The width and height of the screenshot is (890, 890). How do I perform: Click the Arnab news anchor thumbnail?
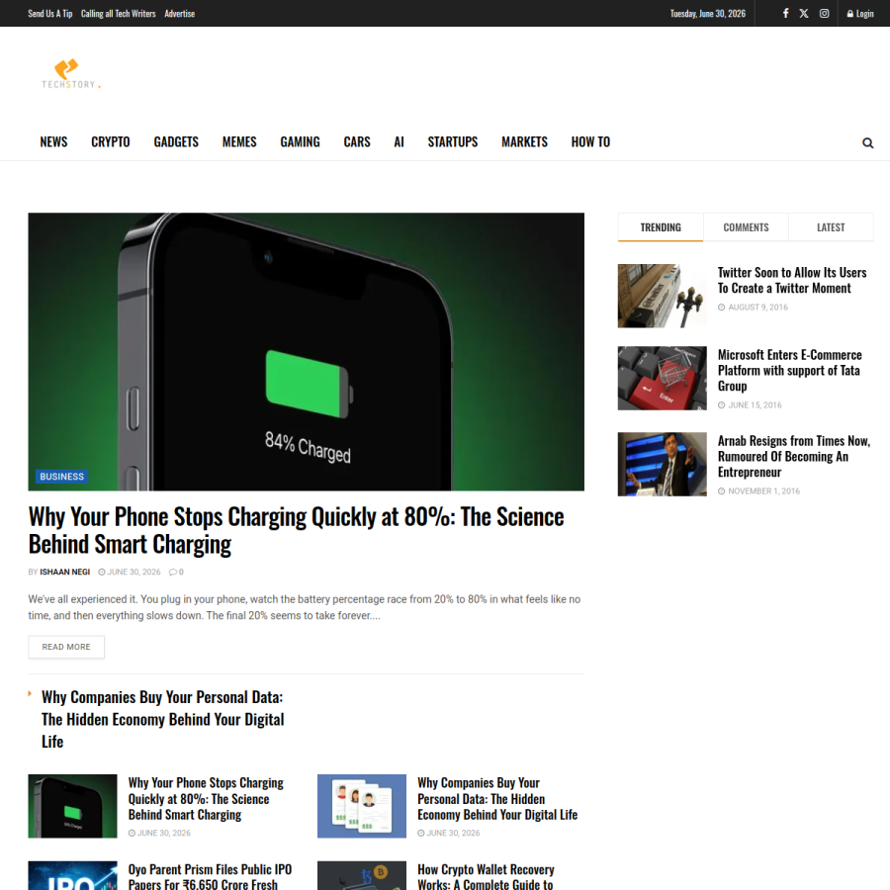[x=662, y=465]
